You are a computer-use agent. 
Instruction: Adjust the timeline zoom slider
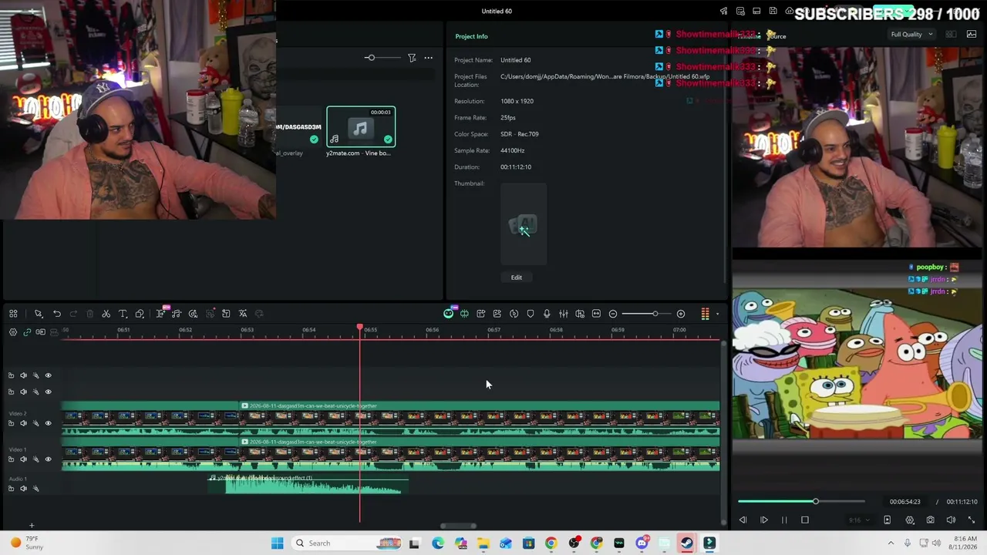pyautogui.click(x=655, y=314)
